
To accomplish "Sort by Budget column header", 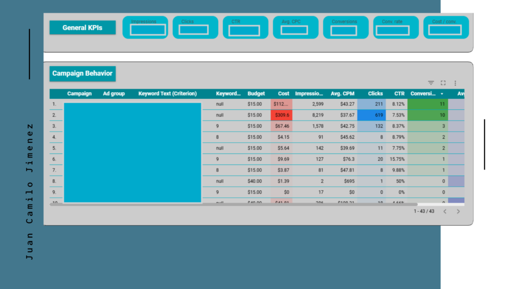I will pos(256,94).
